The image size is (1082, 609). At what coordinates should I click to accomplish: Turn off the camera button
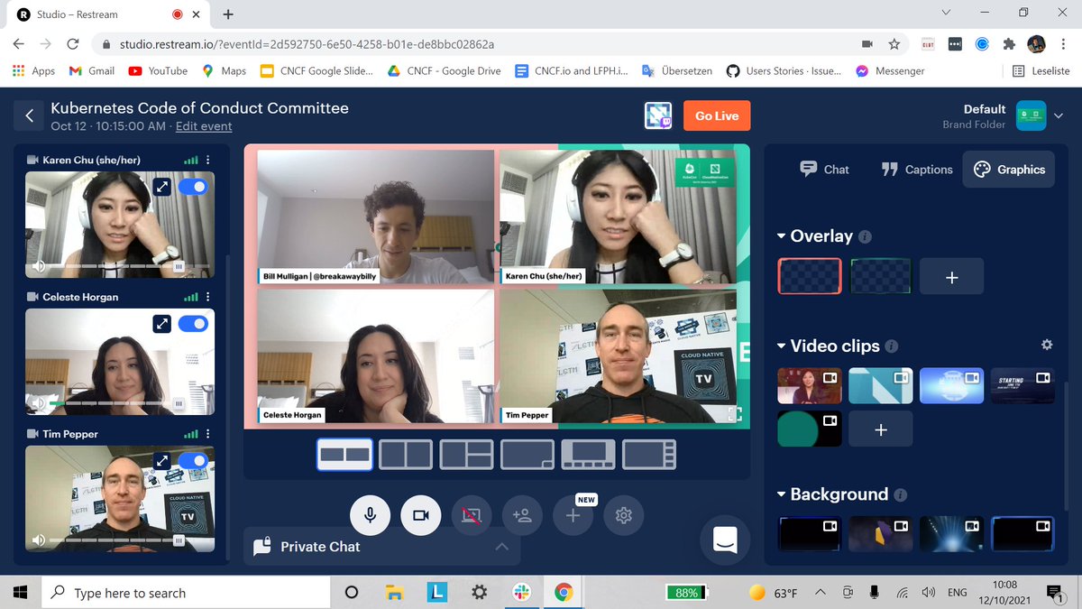pyautogui.click(x=420, y=514)
